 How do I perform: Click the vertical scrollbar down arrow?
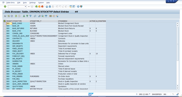[177, 88]
